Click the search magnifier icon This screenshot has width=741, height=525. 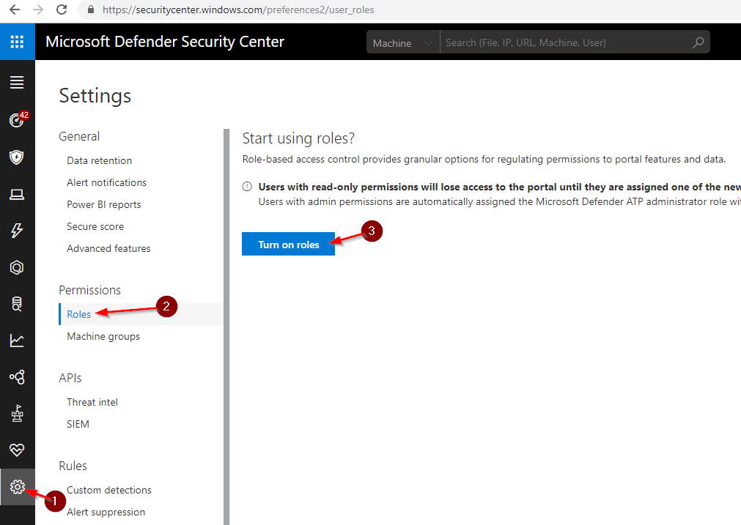pos(698,42)
